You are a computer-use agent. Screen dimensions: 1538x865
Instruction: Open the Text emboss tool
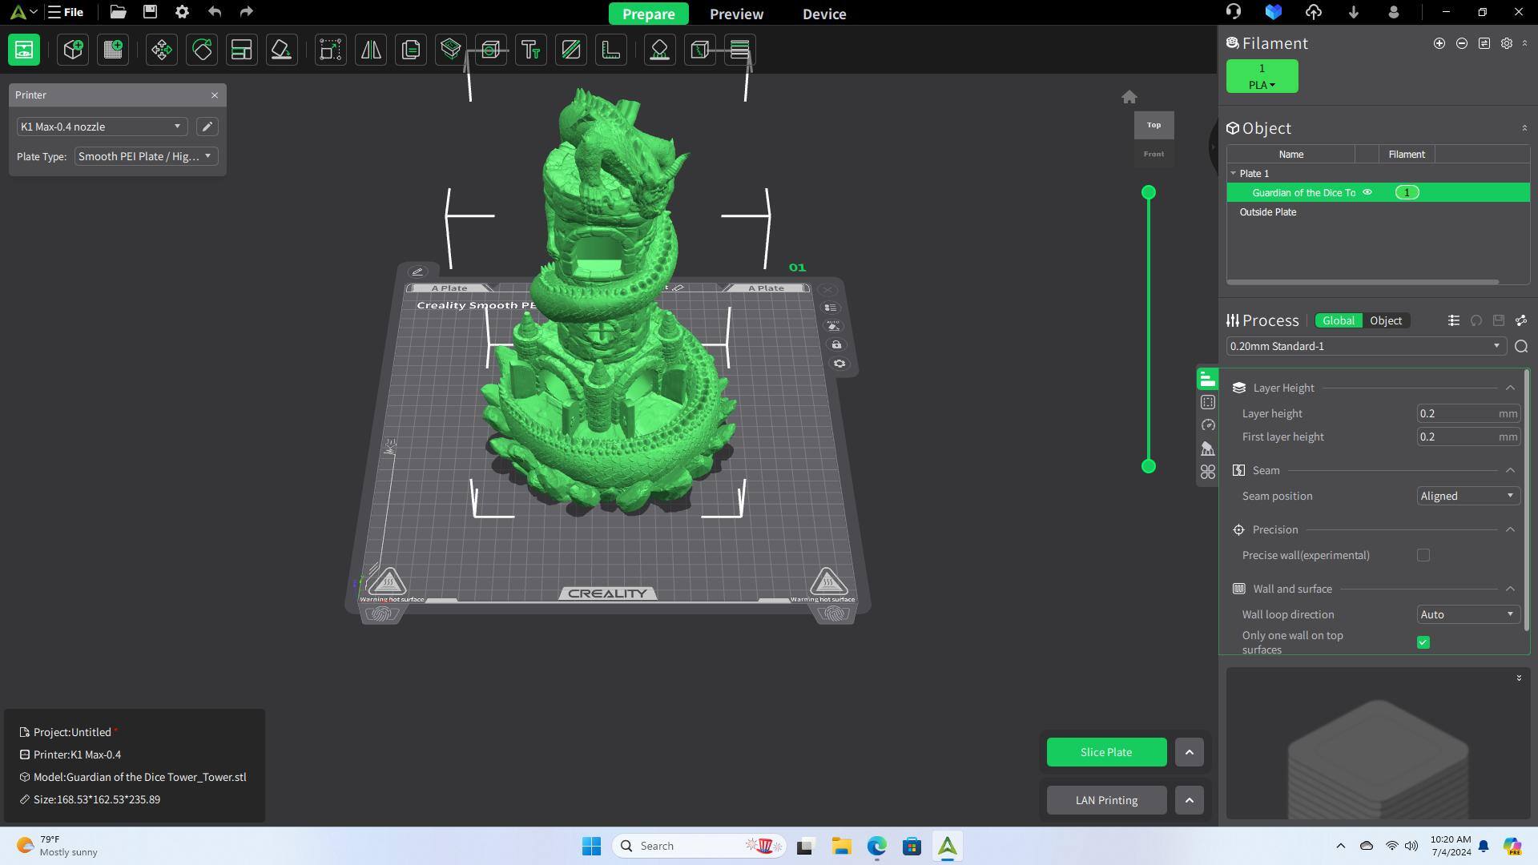(x=531, y=50)
